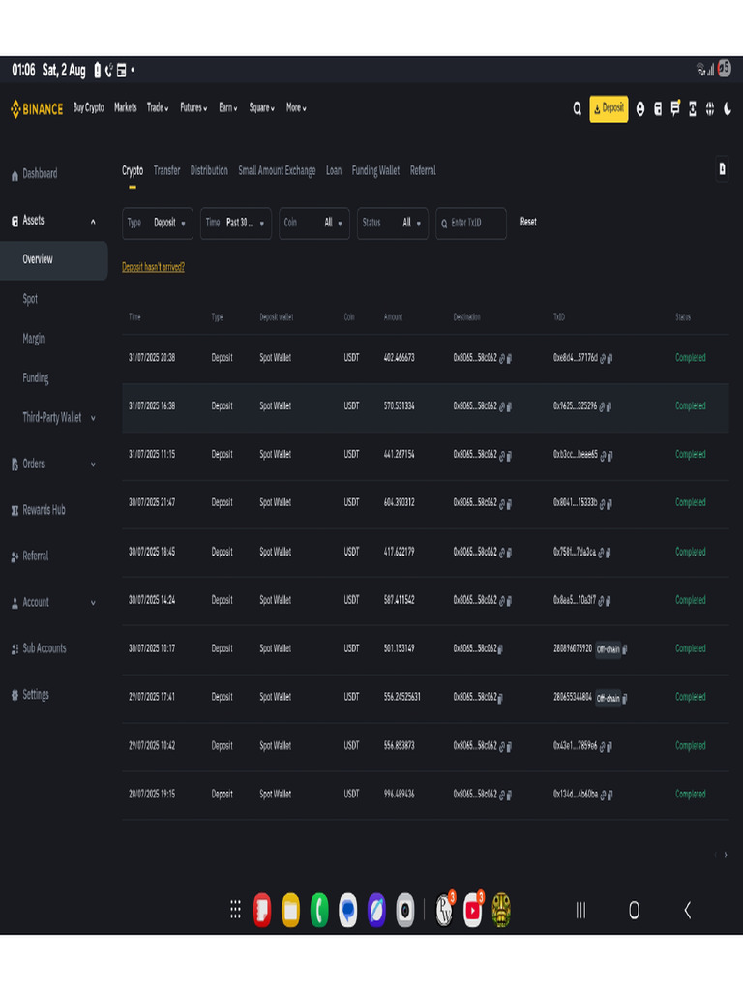Open the search magnifier in Binance header
The image size is (743, 991).
577,109
